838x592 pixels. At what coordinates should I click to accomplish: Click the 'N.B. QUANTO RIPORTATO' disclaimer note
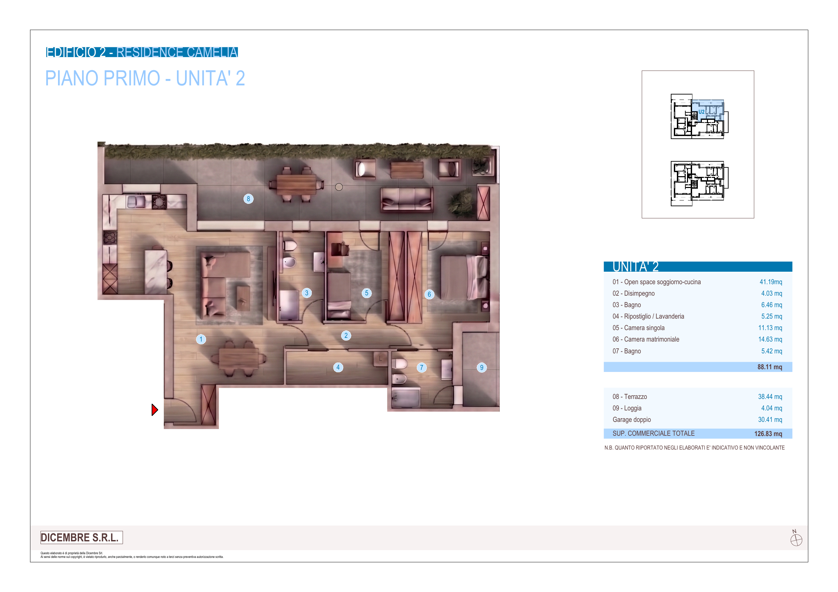pos(694,448)
